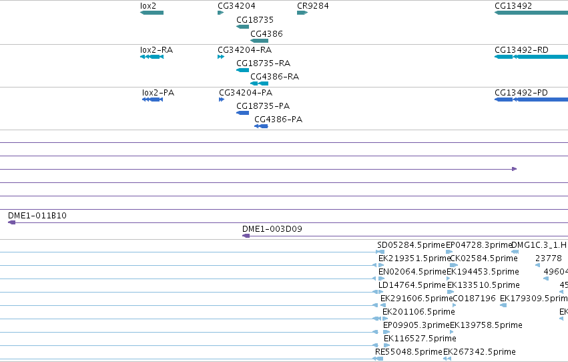Click the EK194453.5prime EST glyph
568x362 pixels.
click(449, 279)
